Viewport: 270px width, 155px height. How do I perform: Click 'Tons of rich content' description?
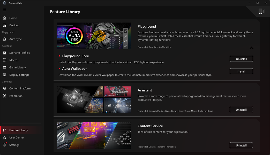[x=163, y=132]
